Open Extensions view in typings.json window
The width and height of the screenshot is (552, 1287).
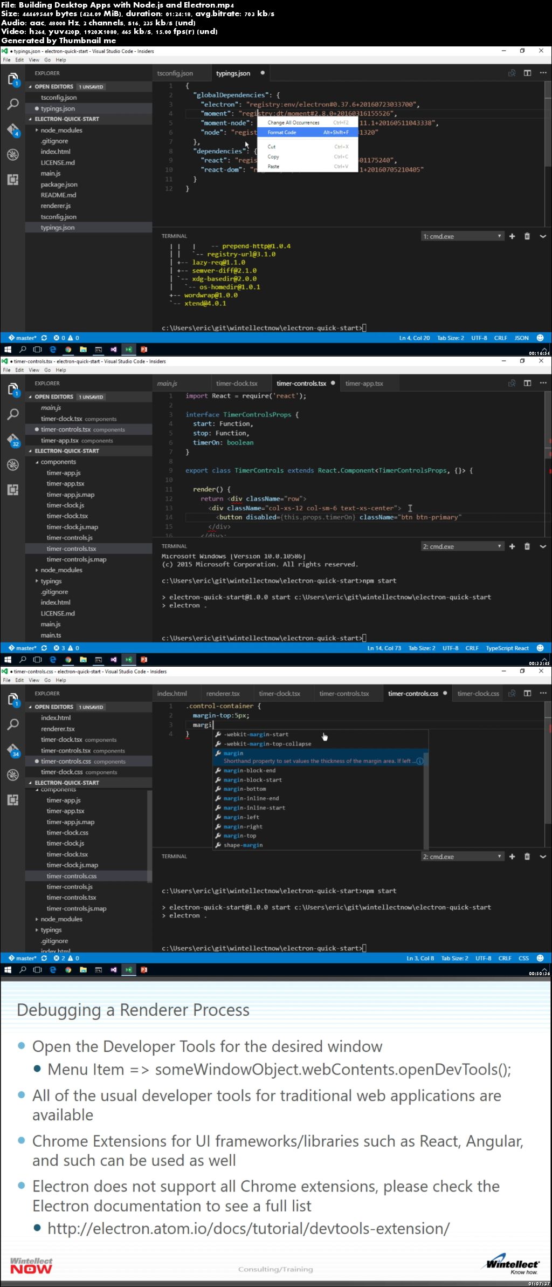point(12,180)
